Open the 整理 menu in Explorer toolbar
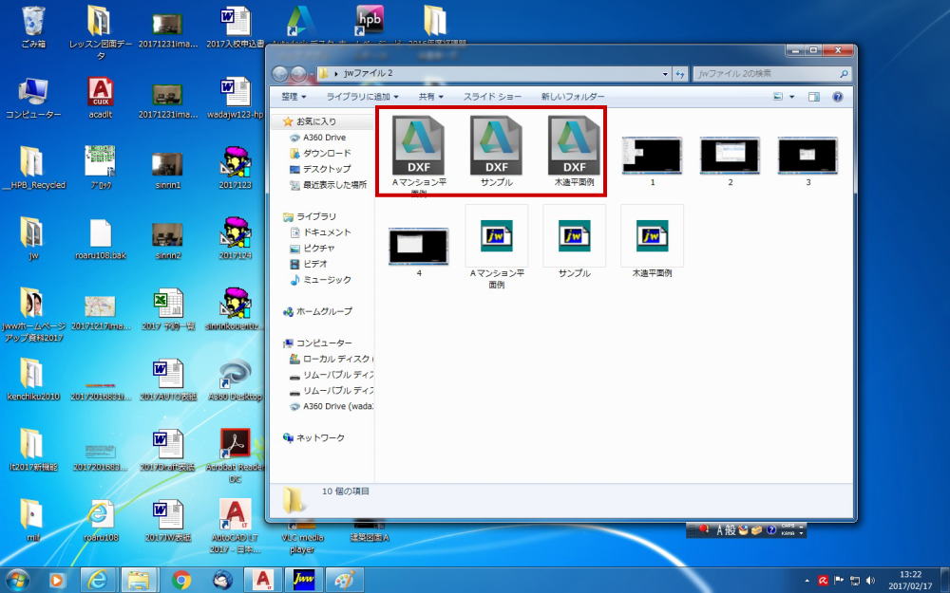Image resolution: width=950 pixels, height=593 pixels. point(294,97)
